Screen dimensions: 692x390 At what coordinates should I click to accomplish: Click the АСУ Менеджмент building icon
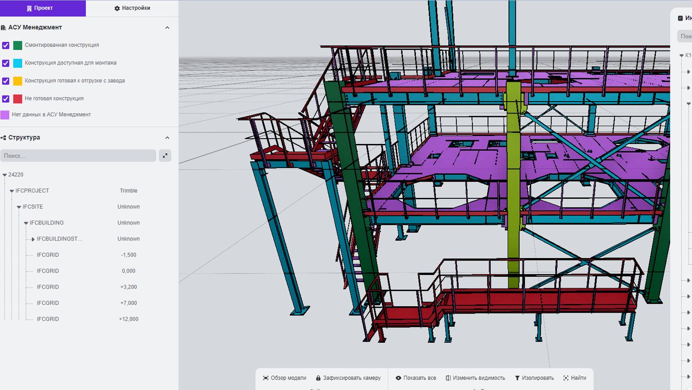point(3,27)
